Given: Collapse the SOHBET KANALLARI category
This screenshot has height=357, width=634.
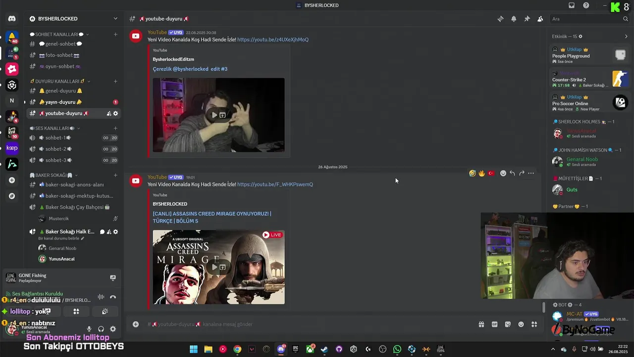Looking at the screenshot, I should tap(59, 34).
